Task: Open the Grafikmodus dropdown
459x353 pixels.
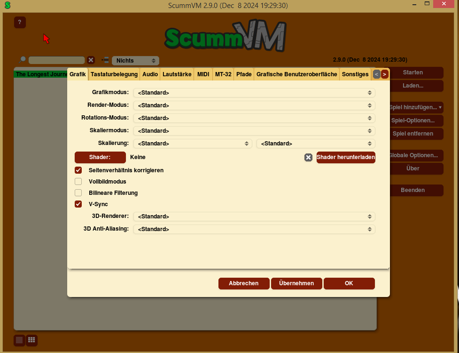Action: tap(254, 93)
